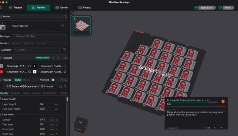The width and height of the screenshot is (238, 136).
Task: Switch process scope to Objects
Action: point(26,80)
